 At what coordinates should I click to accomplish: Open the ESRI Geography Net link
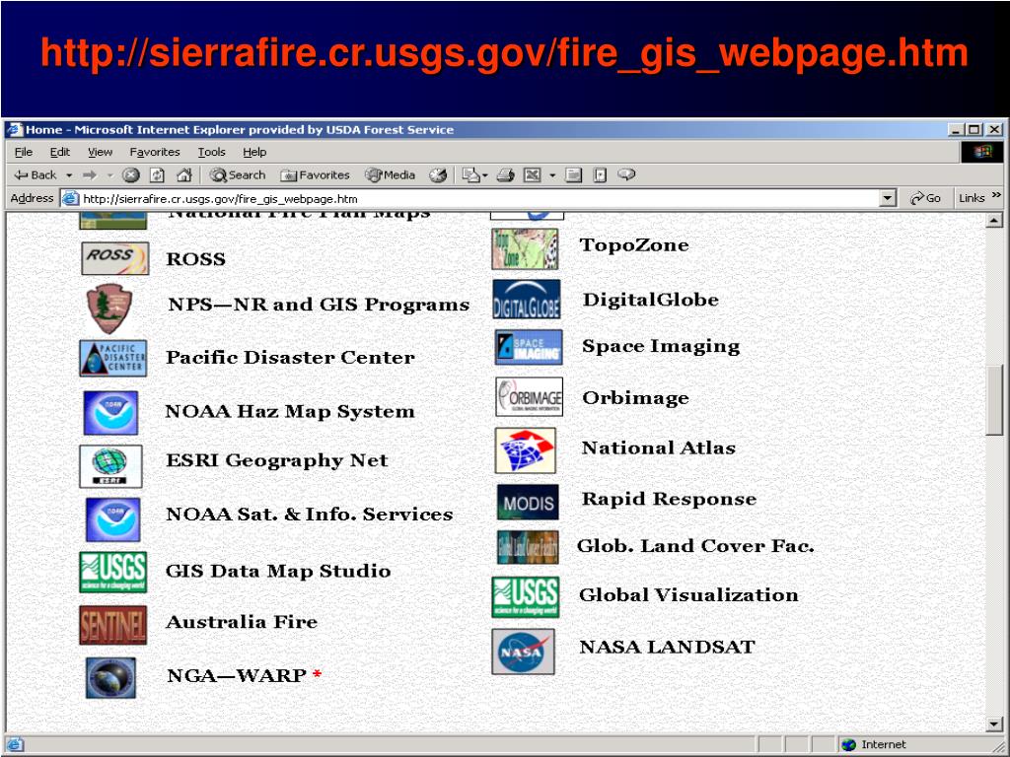(277, 461)
